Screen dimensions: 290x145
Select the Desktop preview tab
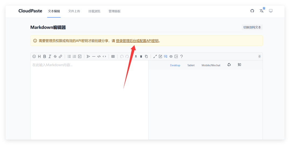[175, 65]
